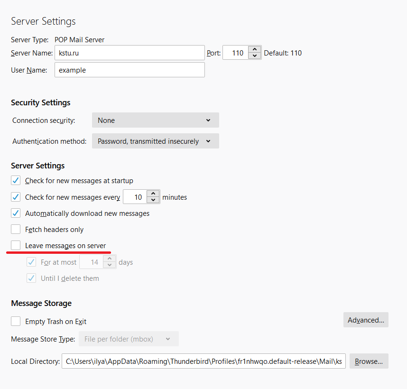
Task: Decrease the port number with down arrow
Action: click(x=255, y=56)
